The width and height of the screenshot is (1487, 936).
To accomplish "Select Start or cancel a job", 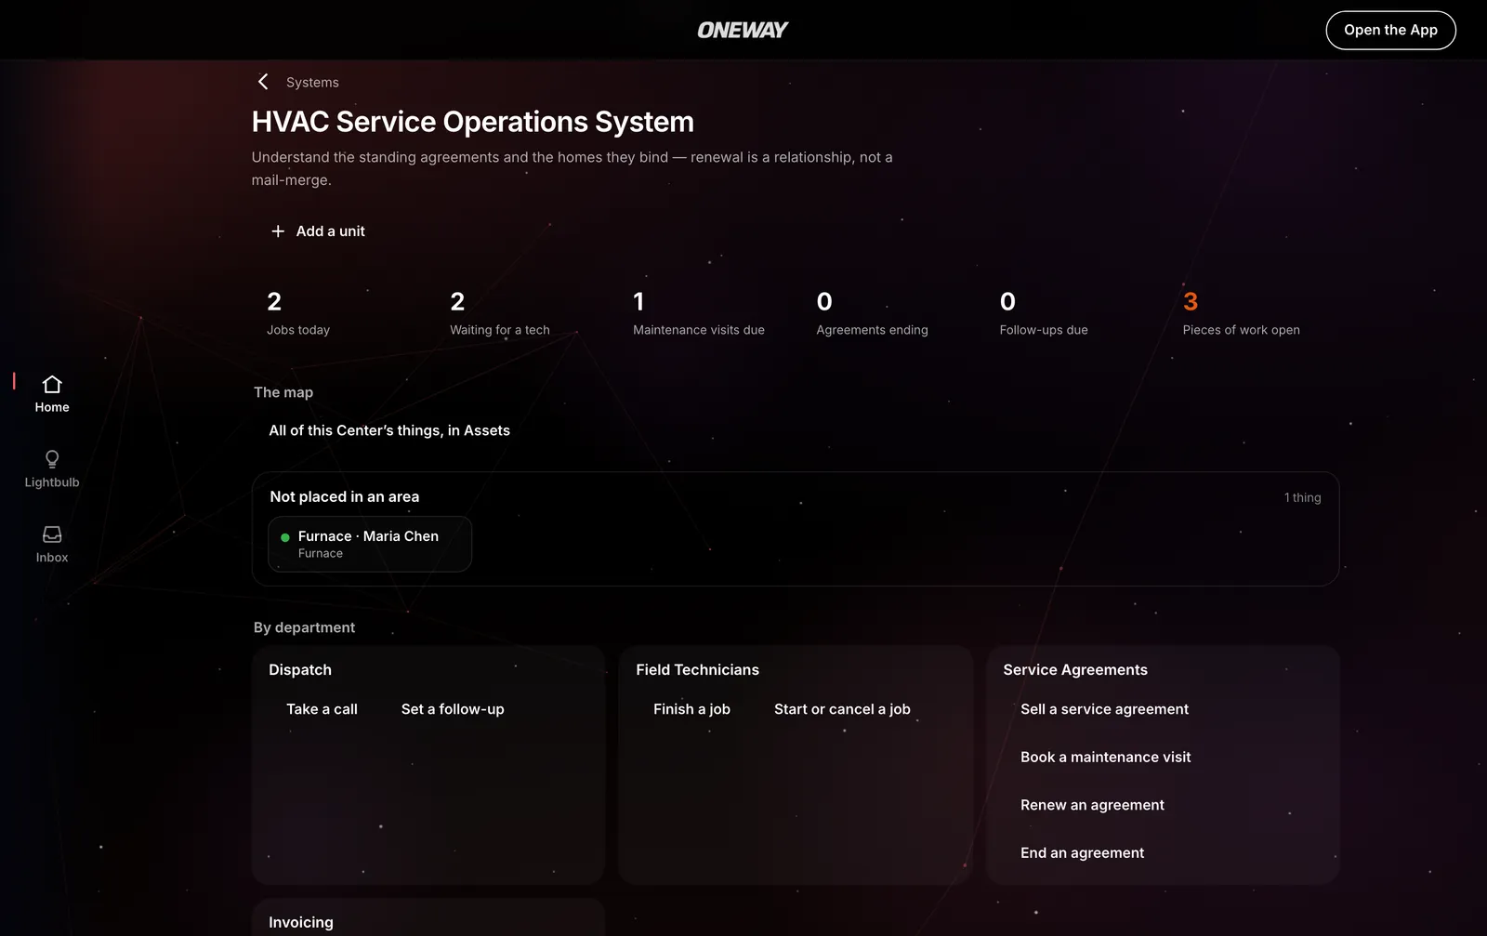I will coord(842,709).
